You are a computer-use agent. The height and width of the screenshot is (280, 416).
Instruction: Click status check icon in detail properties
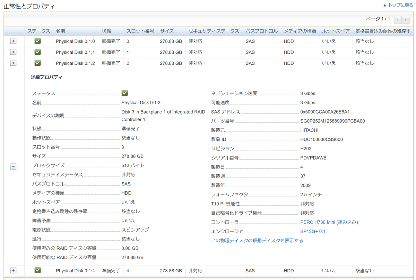coord(125,93)
